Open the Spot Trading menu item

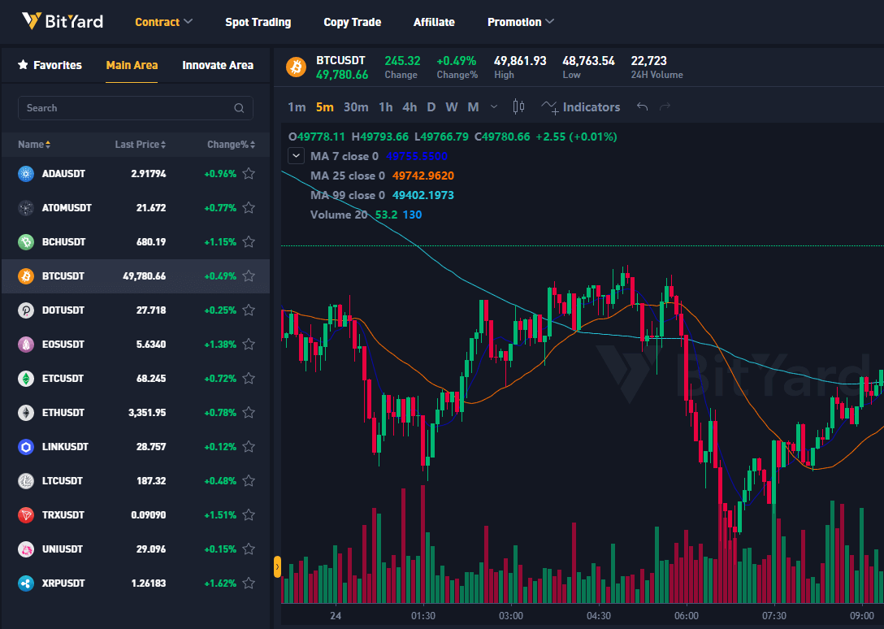pos(258,22)
